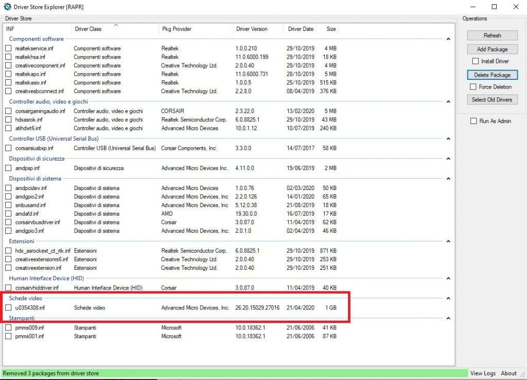Click the Estensioni group header
Viewport: 527px width, 380px height.
point(22,241)
